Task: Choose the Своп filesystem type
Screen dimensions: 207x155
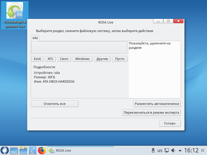Action: pos(64,59)
